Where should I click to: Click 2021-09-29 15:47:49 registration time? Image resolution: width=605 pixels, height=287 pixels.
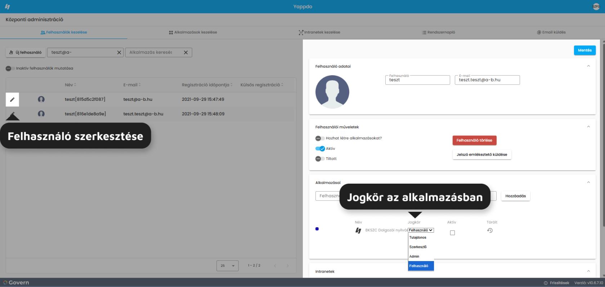(203, 99)
